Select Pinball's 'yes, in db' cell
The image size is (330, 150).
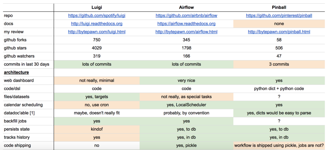[279, 138]
